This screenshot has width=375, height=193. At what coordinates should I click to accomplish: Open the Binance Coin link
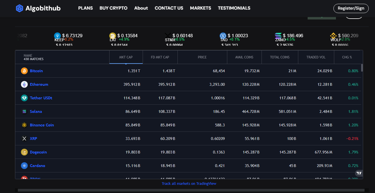click(x=42, y=125)
